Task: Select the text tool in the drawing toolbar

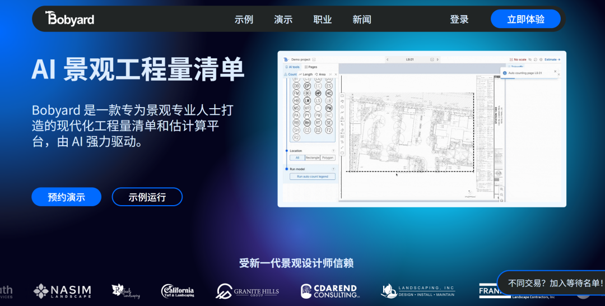Action: click(342, 142)
